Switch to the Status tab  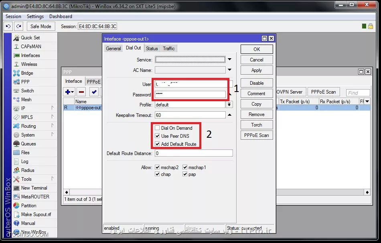[x=152, y=49]
